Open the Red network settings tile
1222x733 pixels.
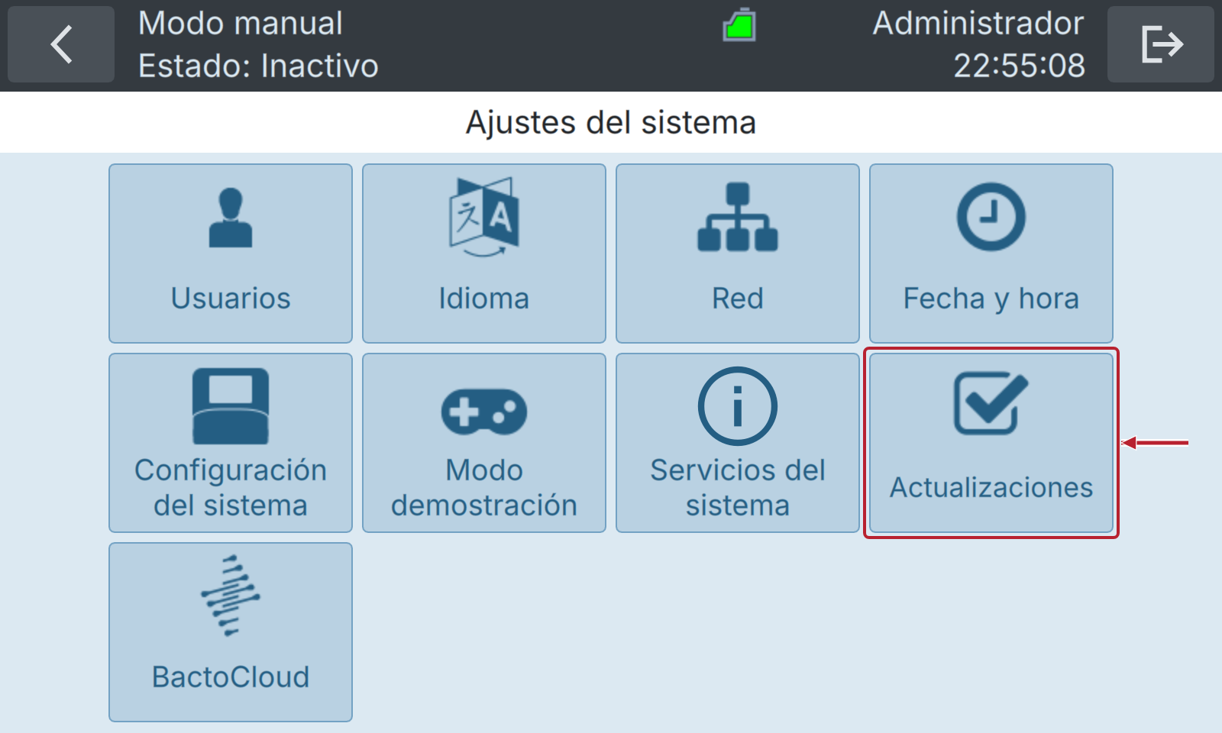(x=738, y=253)
